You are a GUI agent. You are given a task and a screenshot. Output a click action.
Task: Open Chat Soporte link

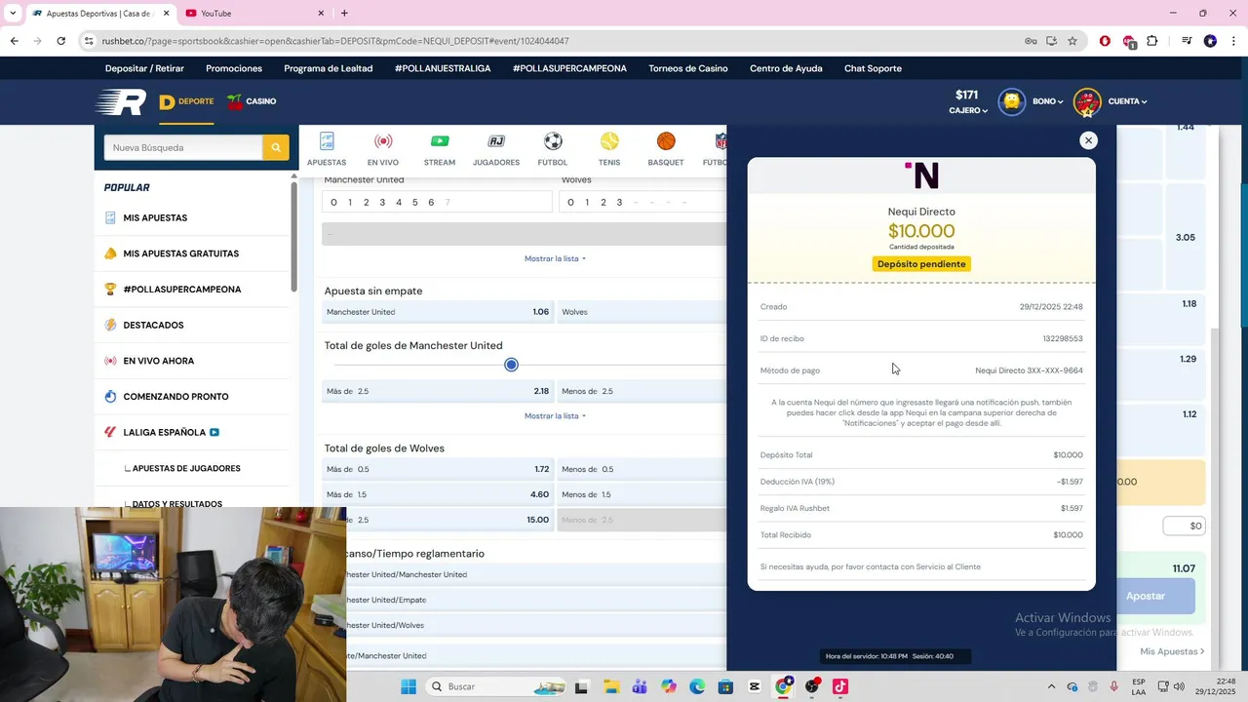coord(873,68)
